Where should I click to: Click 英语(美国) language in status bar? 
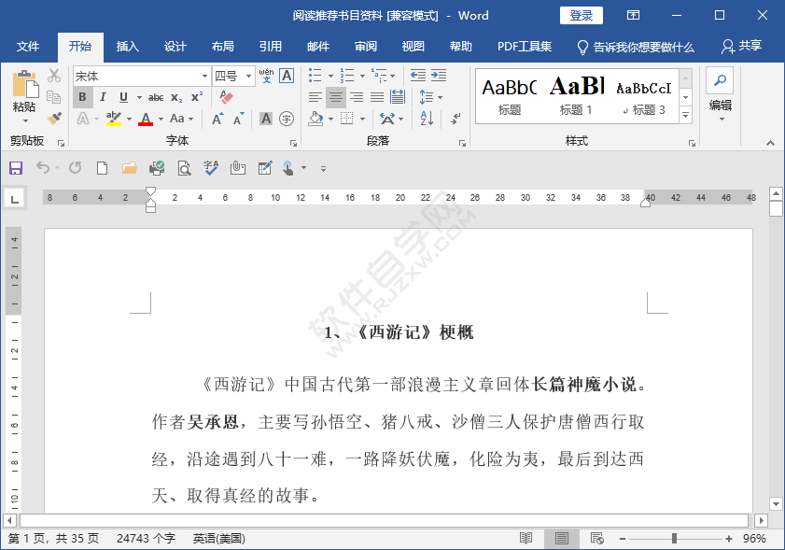pos(218,539)
